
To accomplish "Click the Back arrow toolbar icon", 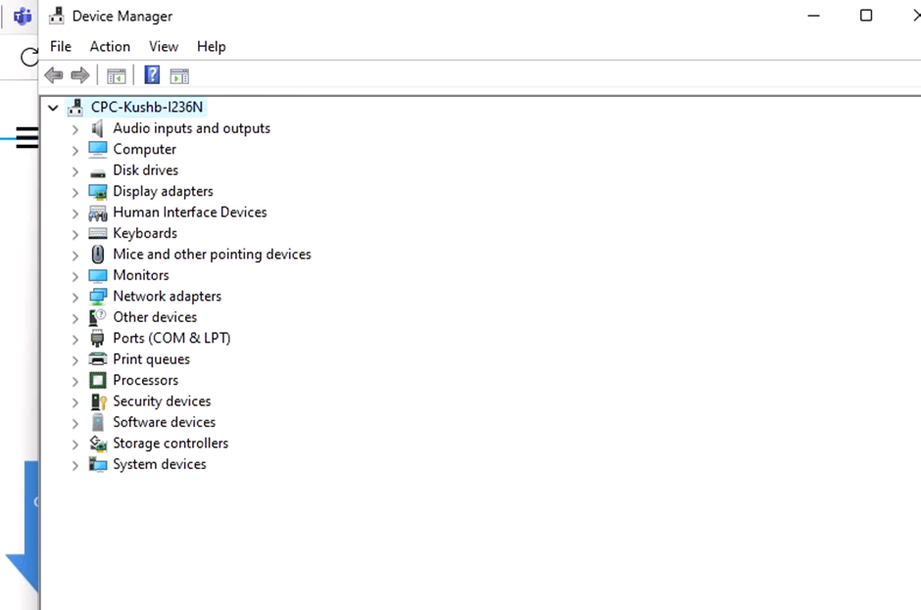I will 54,75.
